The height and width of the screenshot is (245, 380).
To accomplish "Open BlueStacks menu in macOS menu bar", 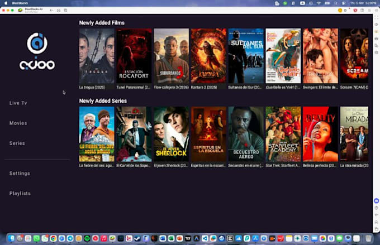I will click(20, 3).
